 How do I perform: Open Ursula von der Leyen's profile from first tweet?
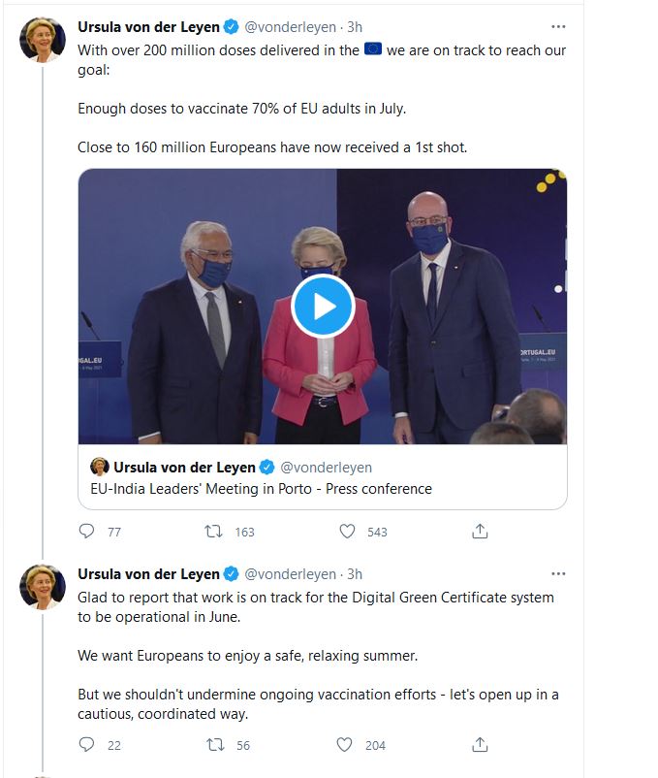point(148,27)
